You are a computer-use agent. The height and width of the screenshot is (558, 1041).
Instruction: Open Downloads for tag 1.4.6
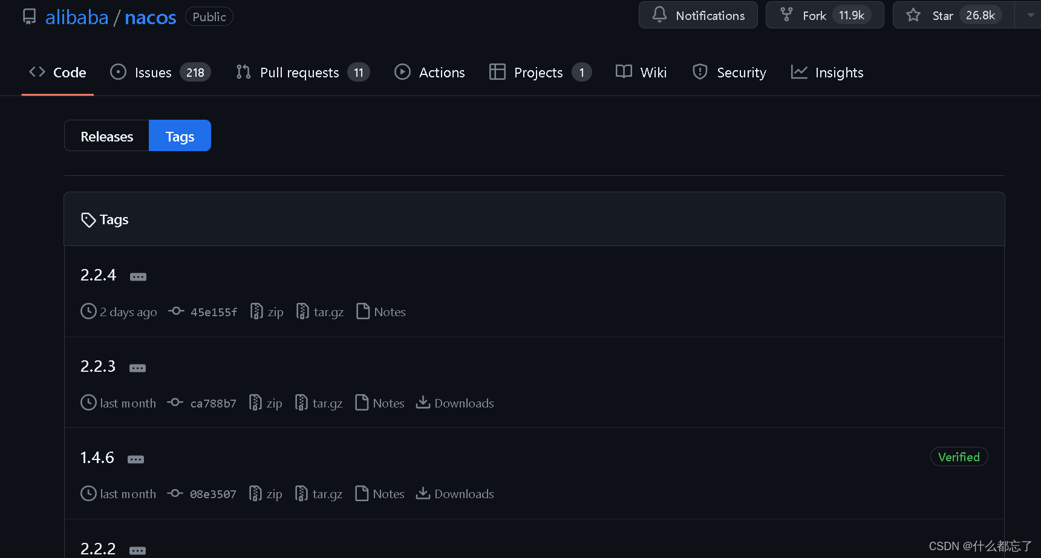[x=455, y=493]
